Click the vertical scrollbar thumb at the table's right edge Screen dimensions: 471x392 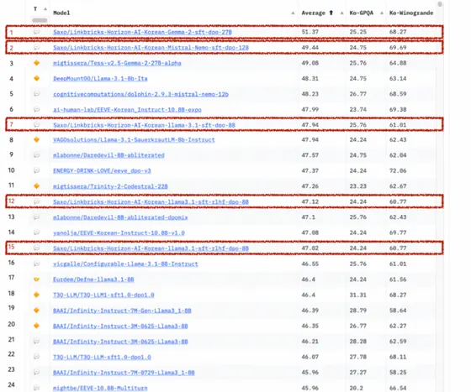click(x=440, y=4)
